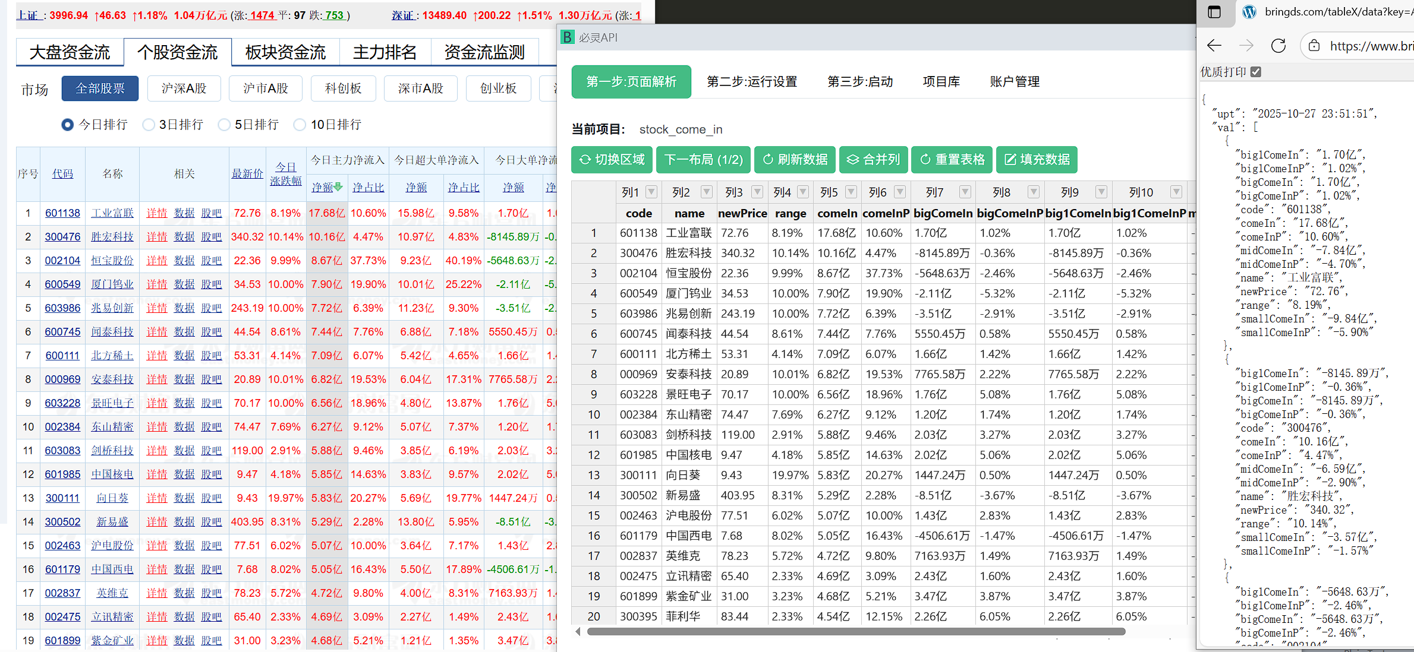Select the 10日排行 radio button
This screenshot has width=1414, height=652.
pos(300,125)
